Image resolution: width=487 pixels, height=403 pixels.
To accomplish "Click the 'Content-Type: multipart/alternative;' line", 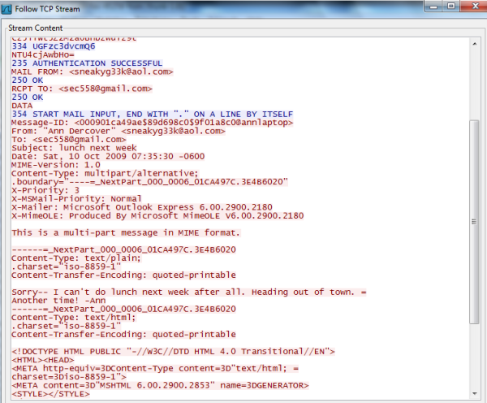I will click(x=105, y=174).
